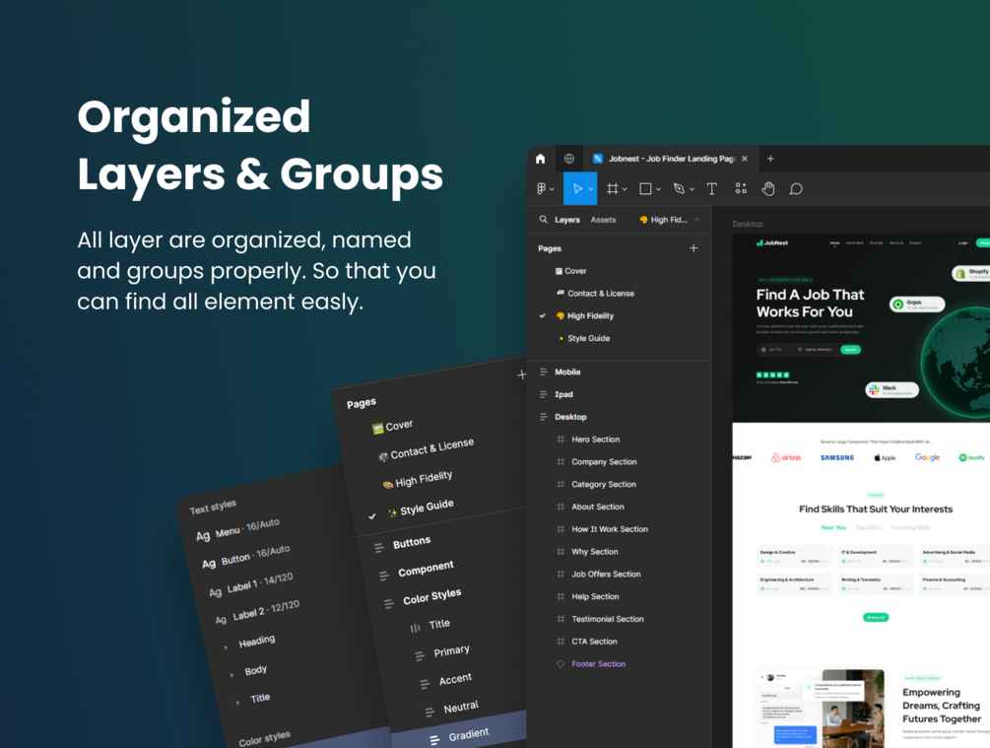Click the Design & Creative category card
This screenshot has width=990, height=748.
pos(794,557)
